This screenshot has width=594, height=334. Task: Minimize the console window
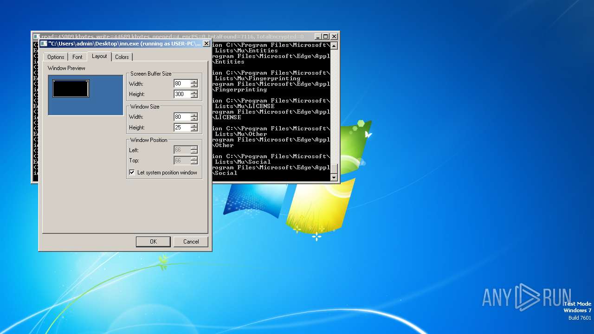(x=318, y=36)
